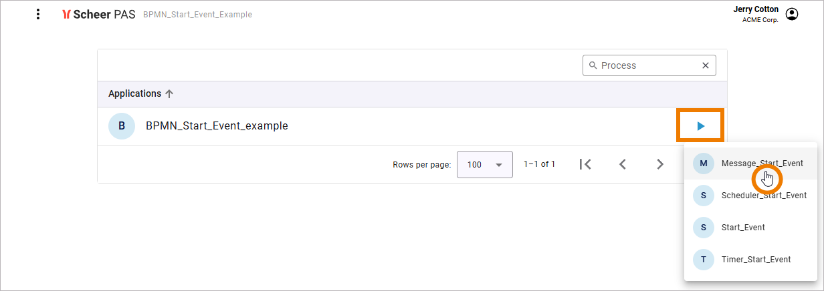The width and height of the screenshot is (824, 291).
Task: Choose Start_Event in the popup menu
Action: [742, 228]
